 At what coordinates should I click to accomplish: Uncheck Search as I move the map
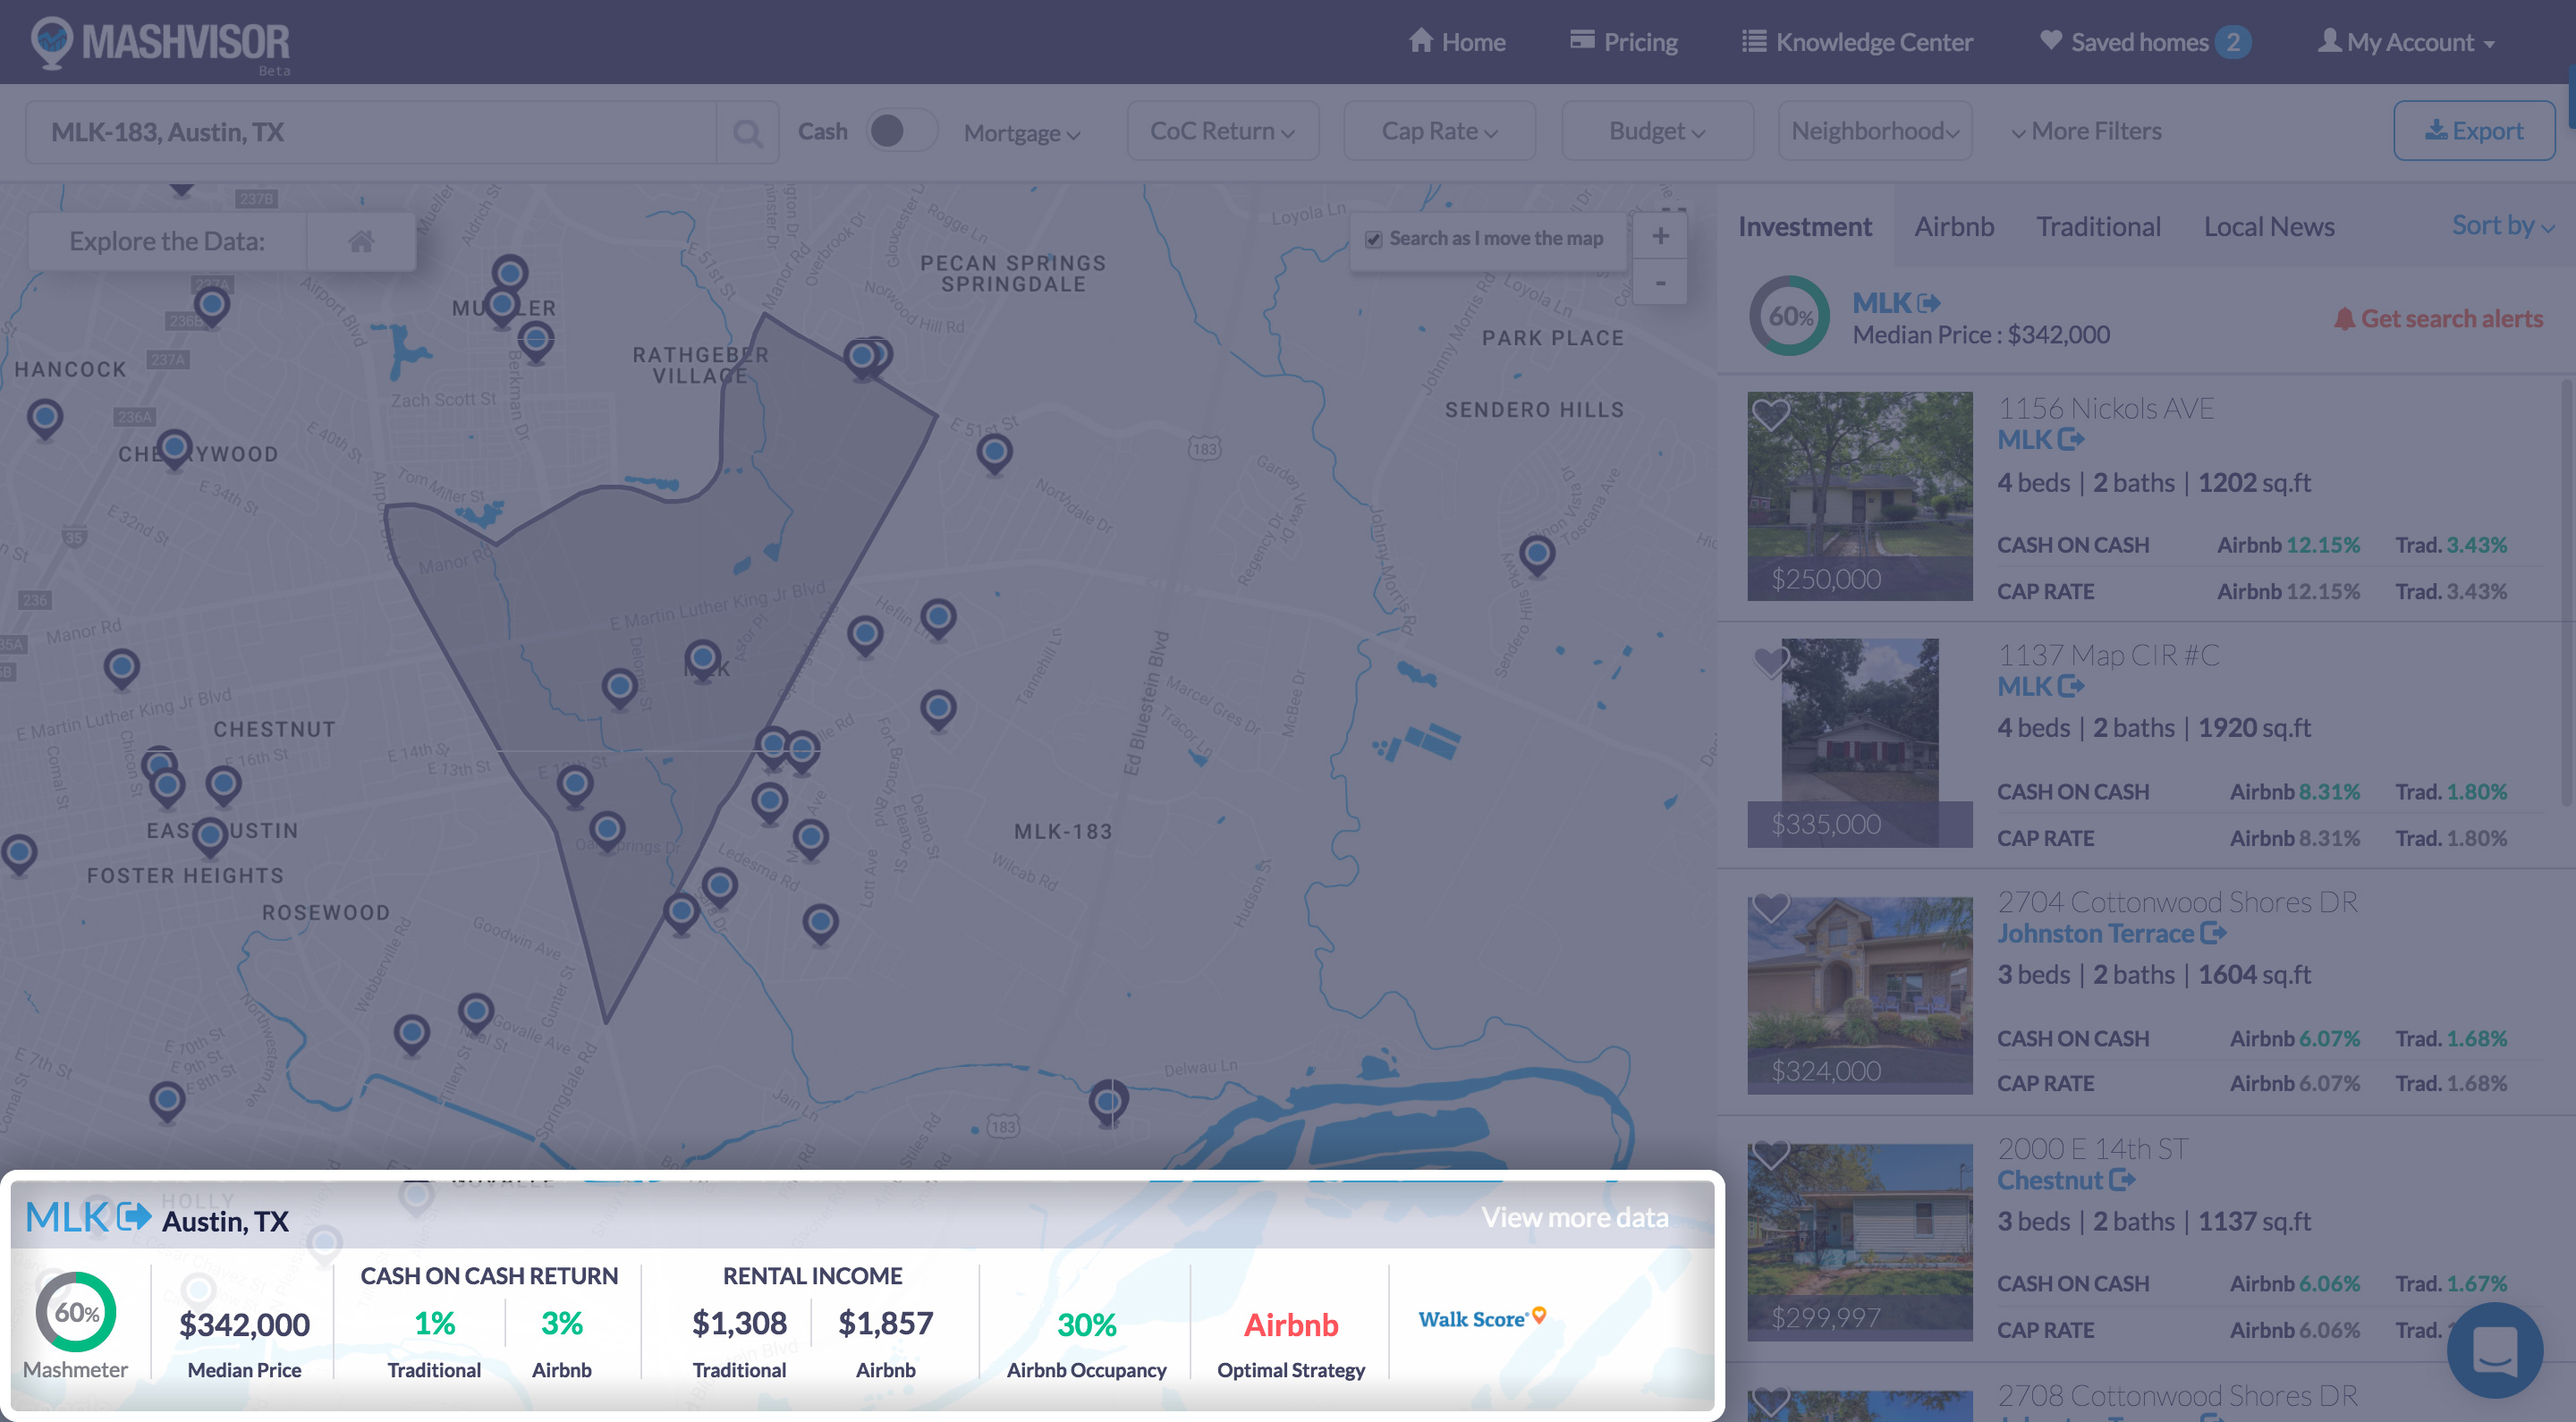pos(1374,239)
